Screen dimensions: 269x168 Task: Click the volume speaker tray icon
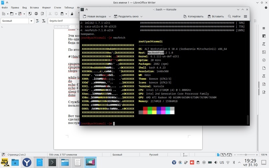pyautogui.click(x=216, y=162)
